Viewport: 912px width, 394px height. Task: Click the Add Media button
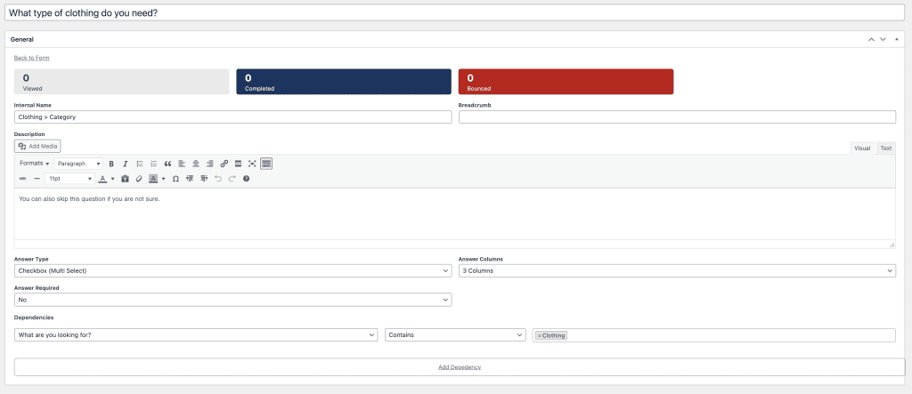pyautogui.click(x=37, y=147)
